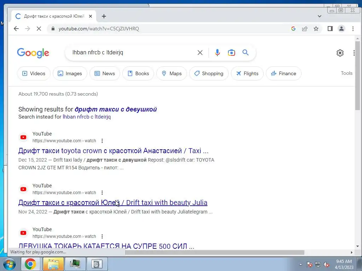The image size is (362, 271).
Task: Open the taskbar clock showing 9:45 AM
Action: [344, 264]
